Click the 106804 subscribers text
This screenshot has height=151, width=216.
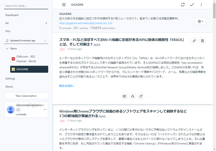click(x=103, y=28)
